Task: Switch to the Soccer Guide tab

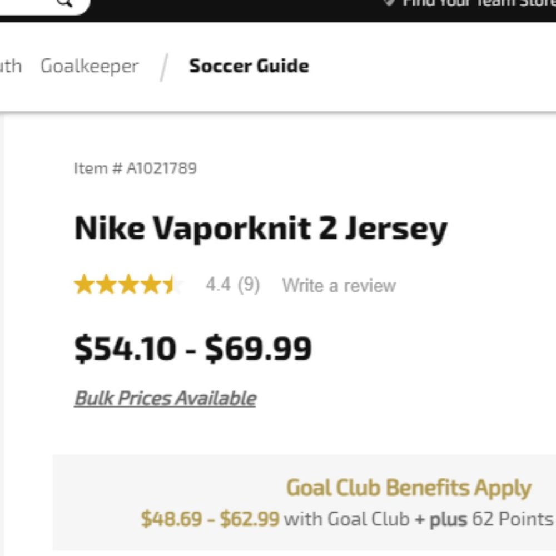Action: [249, 66]
